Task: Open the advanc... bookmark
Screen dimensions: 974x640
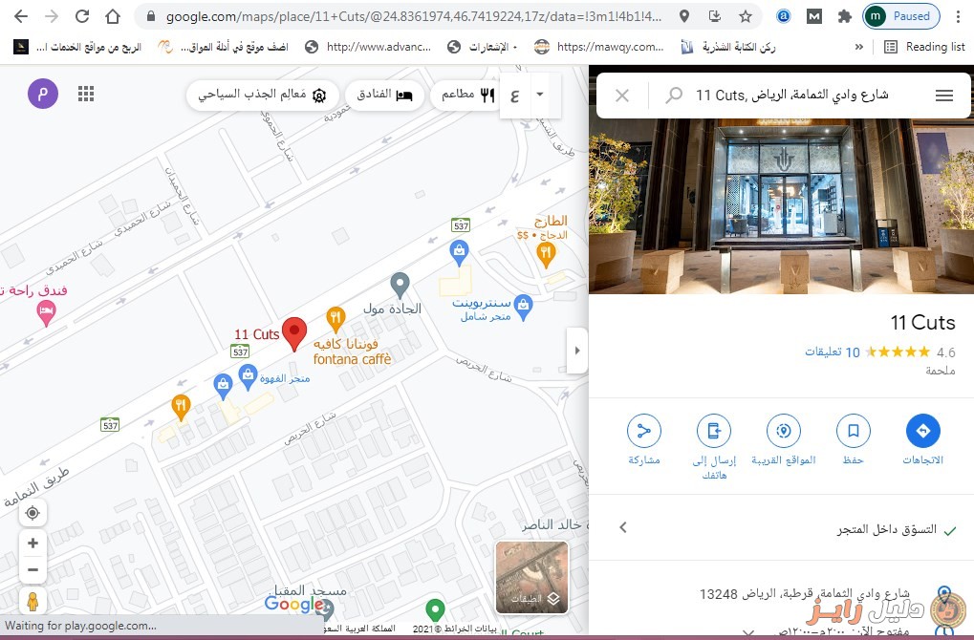Action: (368, 47)
